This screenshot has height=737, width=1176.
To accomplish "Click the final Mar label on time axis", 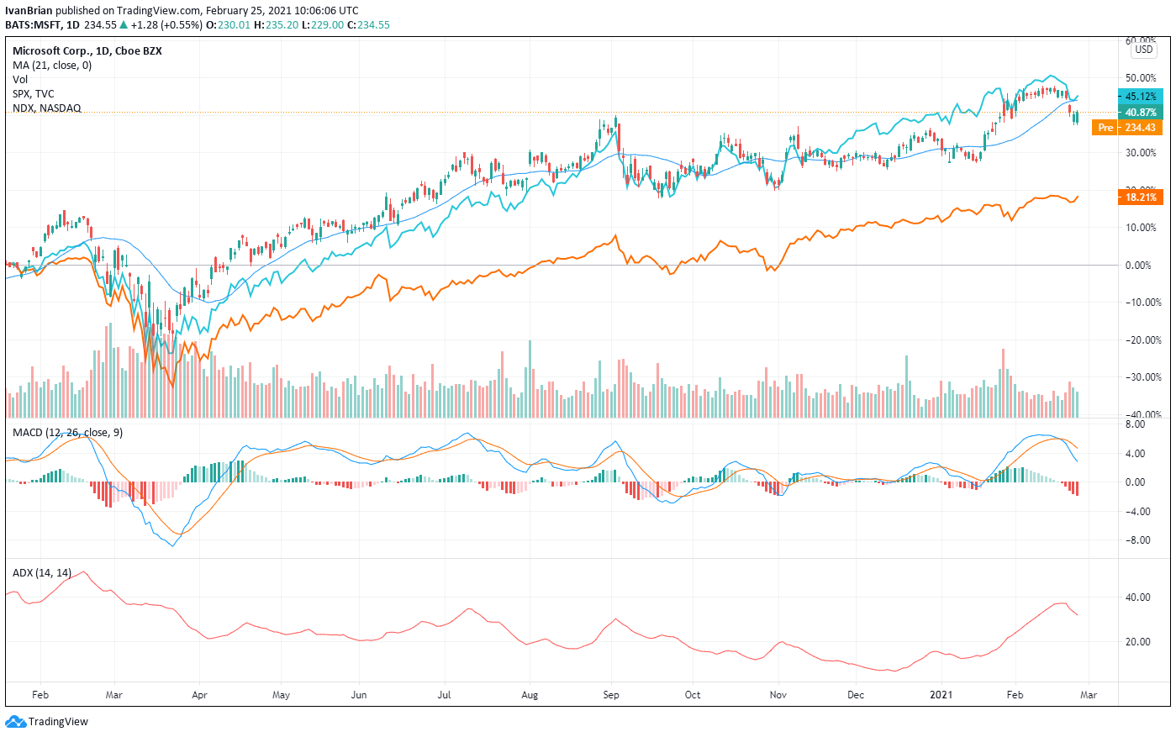I will pos(1089,695).
